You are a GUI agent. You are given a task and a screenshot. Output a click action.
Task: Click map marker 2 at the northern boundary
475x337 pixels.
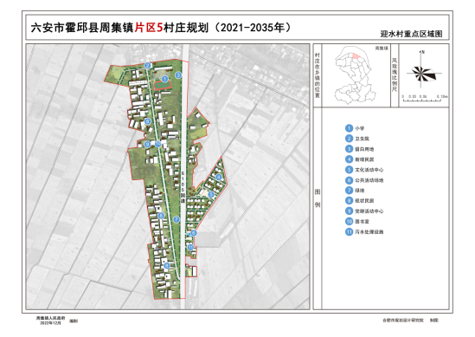148,65
